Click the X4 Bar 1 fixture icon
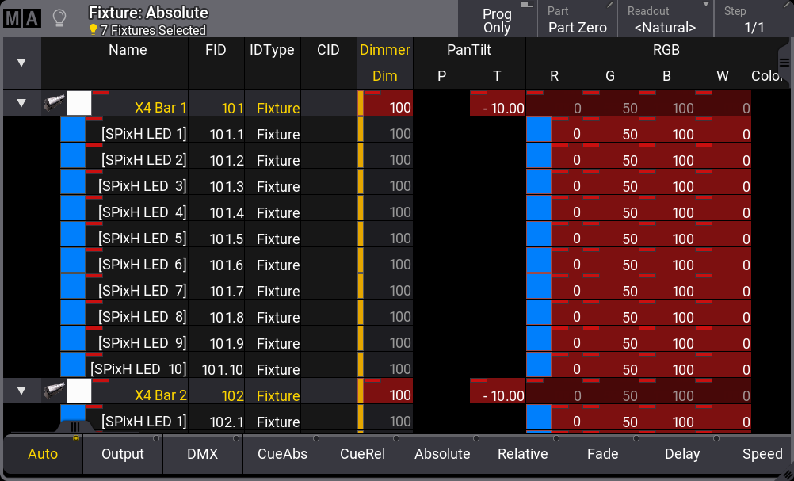This screenshot has width=794, height=481. (x=55, y=103)
